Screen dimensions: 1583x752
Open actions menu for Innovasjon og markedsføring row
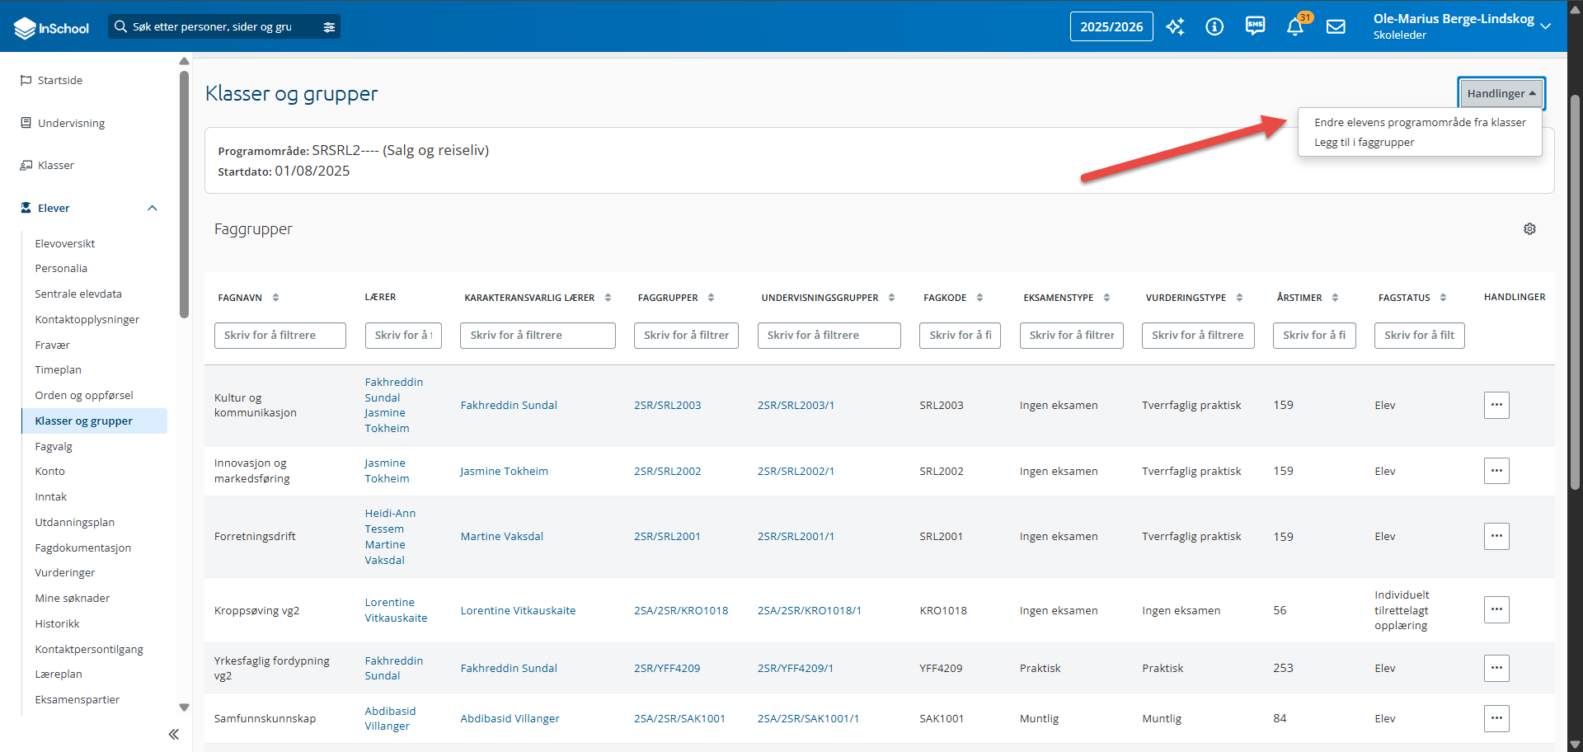coord(1496,471)
